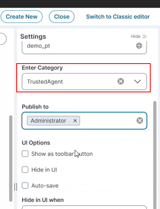Check the Hide in UI option
The height and width of the screenshot is (209, 160).
25,170
